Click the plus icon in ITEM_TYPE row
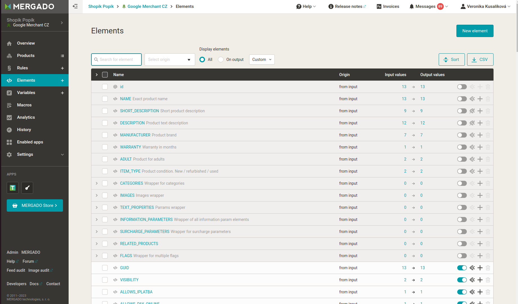Image resolution: width=518 pixels, height=304 pixels. (x=480, y=171)
